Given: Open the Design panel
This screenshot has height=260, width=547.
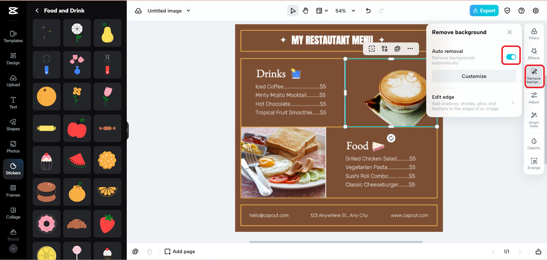Looking at the screenshot, I should point(13,58).
